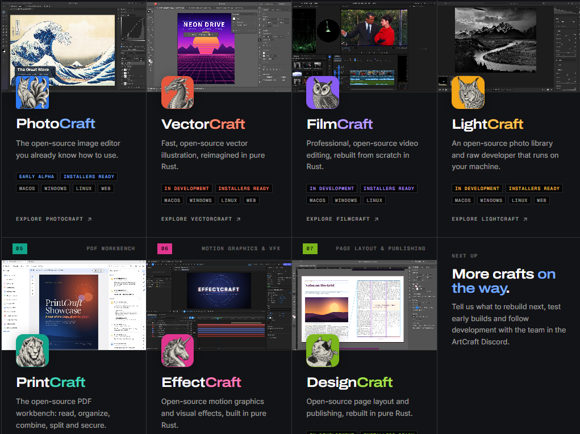580x434 pixels.
Task: Click the green 05 number badge
Action: (x=20, y=248)
